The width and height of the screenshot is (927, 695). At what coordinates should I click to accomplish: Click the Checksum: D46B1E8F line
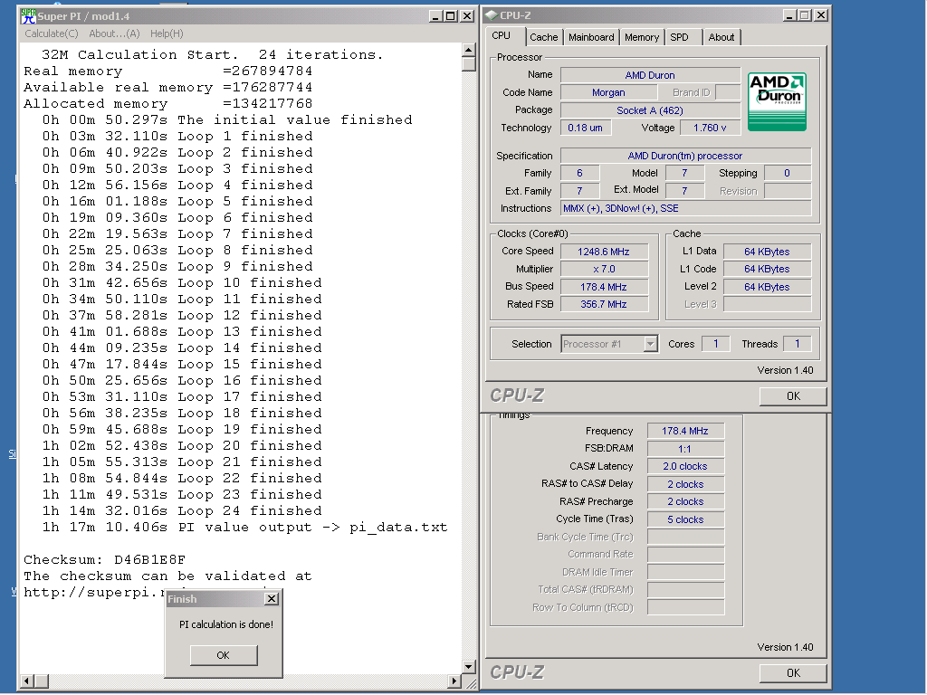[105, 559]
